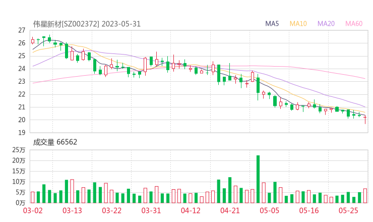Click the 05-05 date axis label
The height and width of the screenshot is (222, 373).
[x=269, y=210]
